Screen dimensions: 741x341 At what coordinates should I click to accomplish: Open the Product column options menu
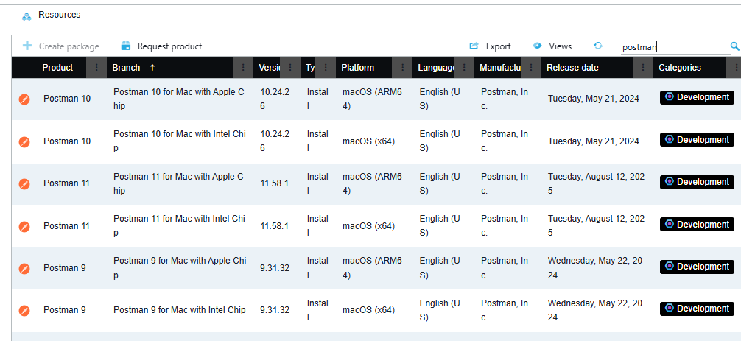(96, 68)
